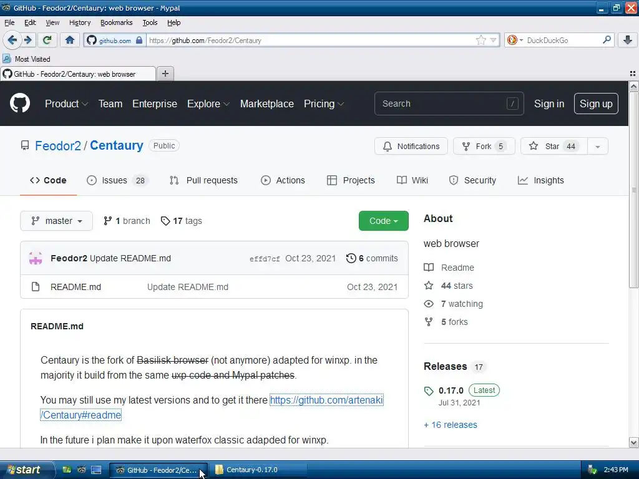Screen dimensions: 639x479
Task: Click the GitHub Search input field
Action: pyautogui.click(x=449, y=104)
